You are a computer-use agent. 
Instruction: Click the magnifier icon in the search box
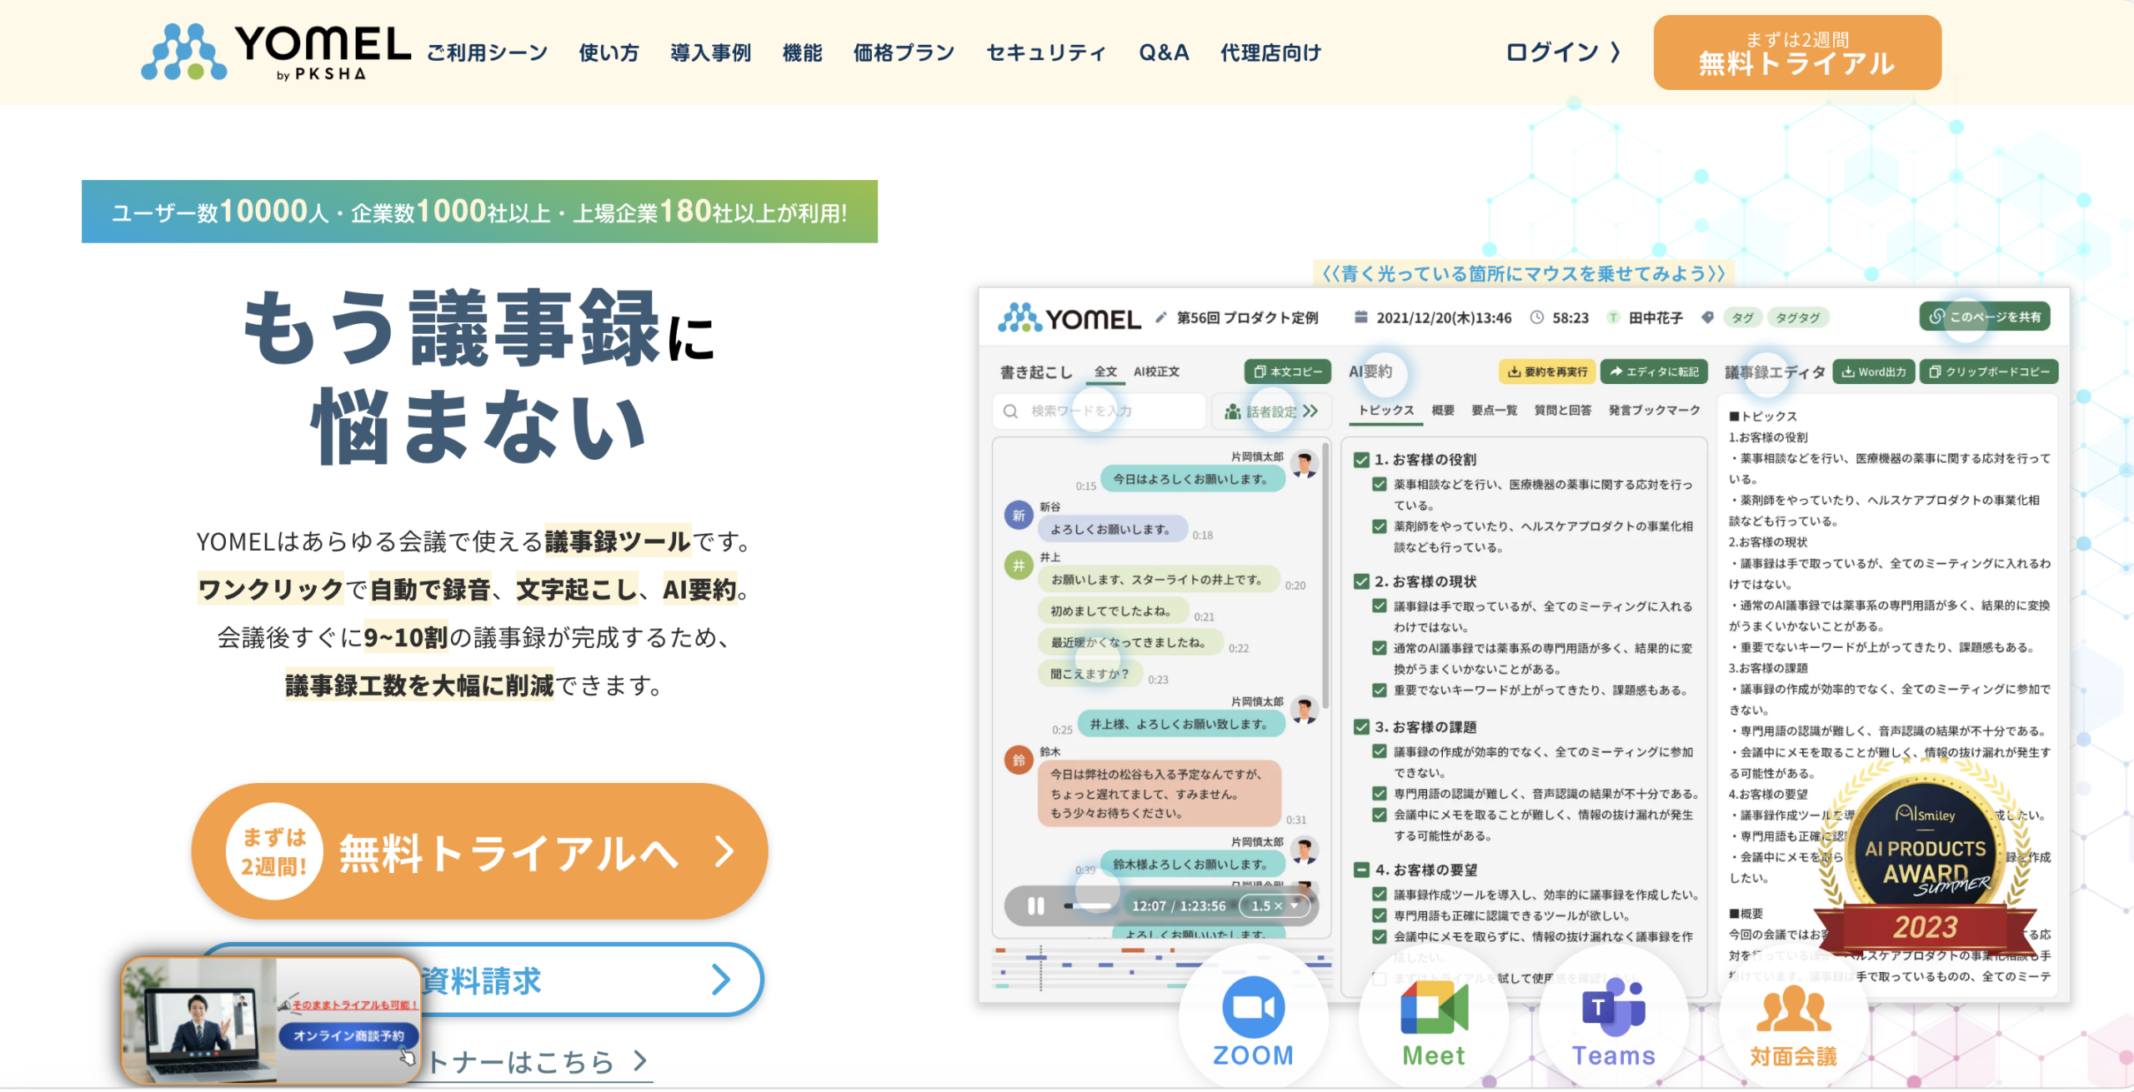pos(1010,411)
